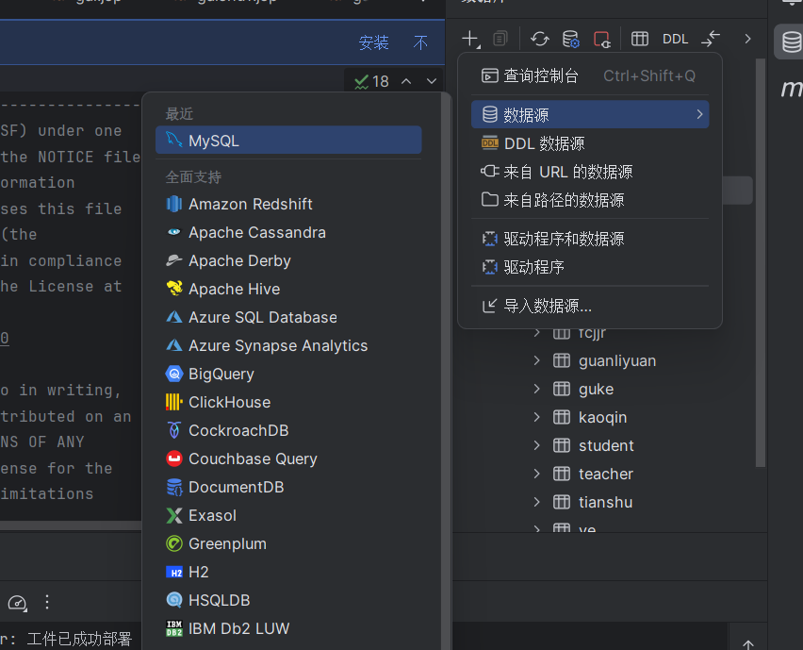Screen dimensions: 803x650
Task: Select IBM Db2 LUW data source
Action: (288, 628)
